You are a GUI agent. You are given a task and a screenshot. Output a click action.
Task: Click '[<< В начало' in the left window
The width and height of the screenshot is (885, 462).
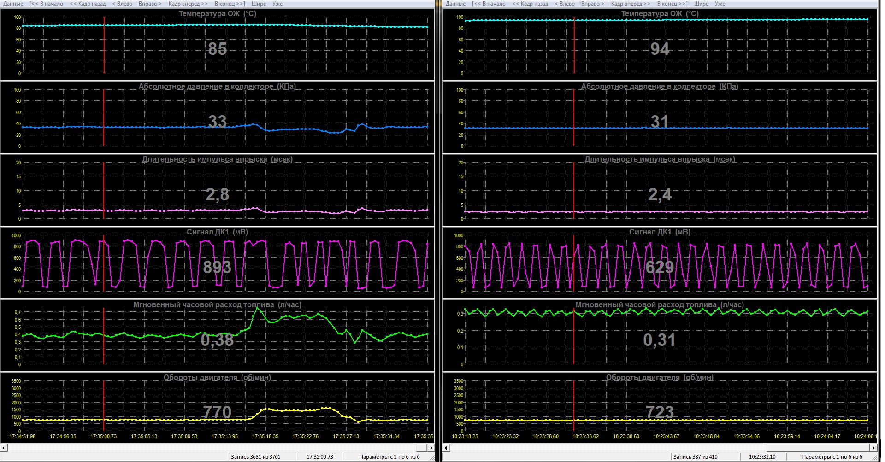pos(46,4)
